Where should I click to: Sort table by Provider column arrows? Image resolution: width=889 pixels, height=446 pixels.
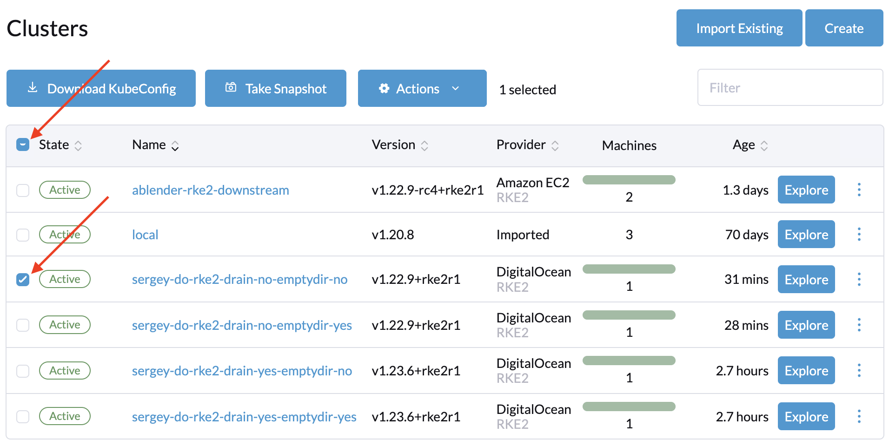555,145
